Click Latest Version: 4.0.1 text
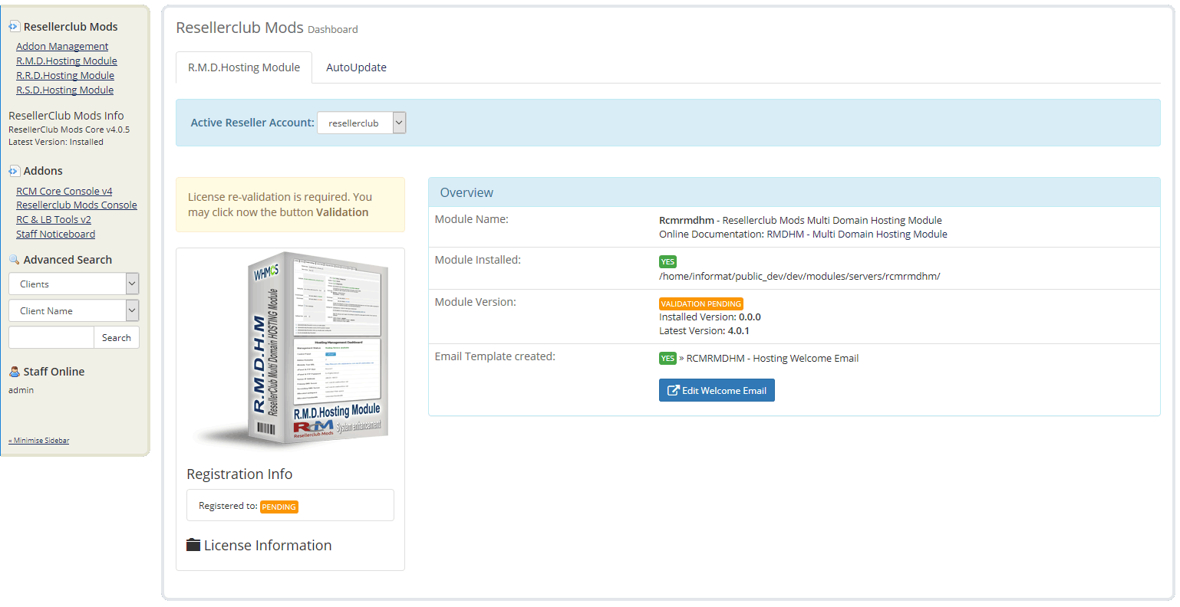The image size is (1180, 607). 704,331
